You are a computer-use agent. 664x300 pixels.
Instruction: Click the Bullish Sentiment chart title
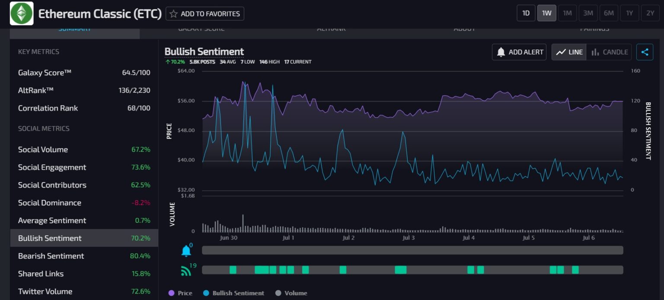204,51
